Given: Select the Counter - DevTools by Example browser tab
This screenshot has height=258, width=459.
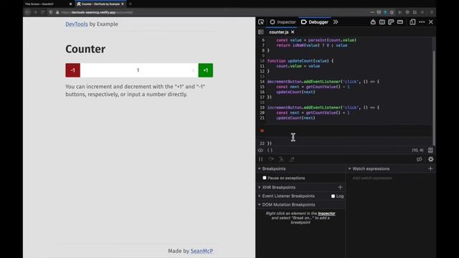Looking at the screenshot, I should point(100,4).
